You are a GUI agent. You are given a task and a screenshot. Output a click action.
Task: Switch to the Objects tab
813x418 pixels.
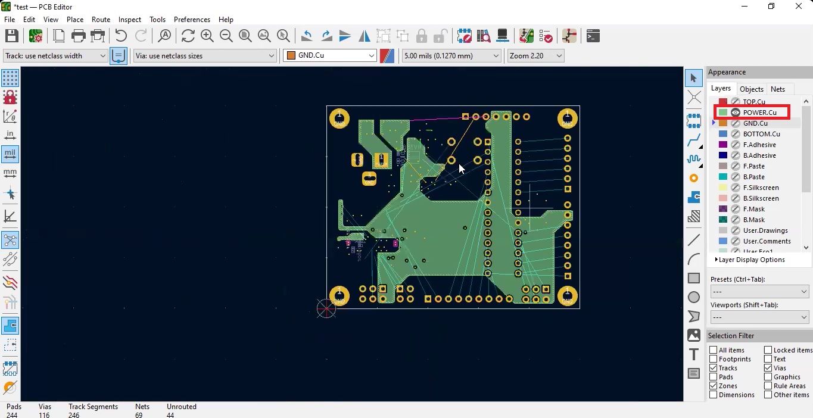pyautogui.click(x=752, y=89)
